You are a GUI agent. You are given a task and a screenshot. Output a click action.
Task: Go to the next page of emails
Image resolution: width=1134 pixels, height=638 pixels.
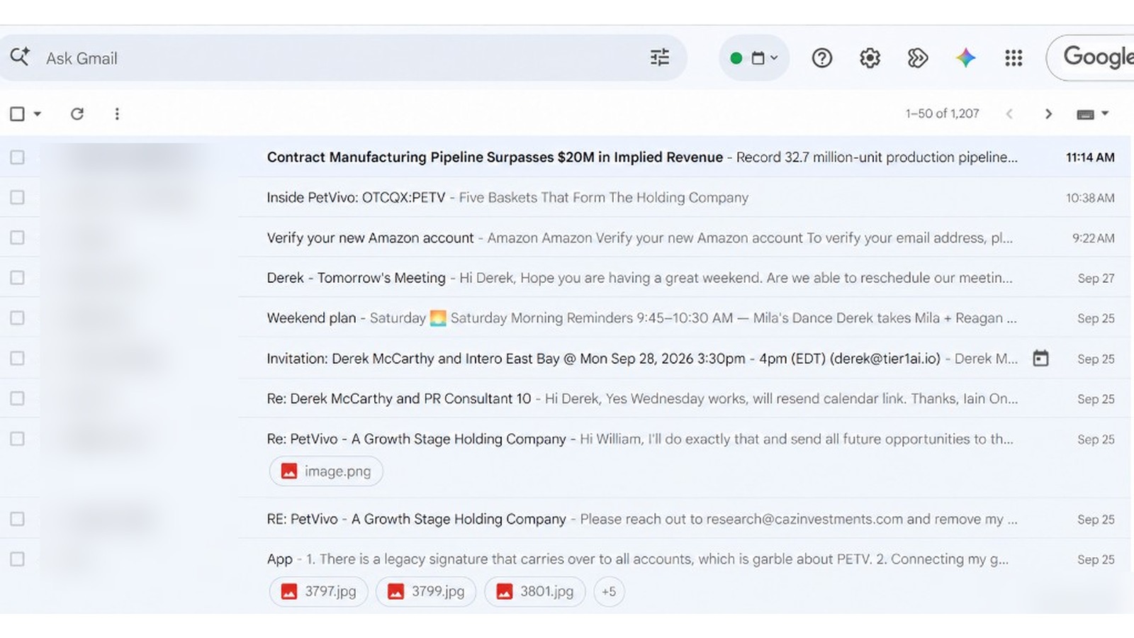(x=1048, y=114)
